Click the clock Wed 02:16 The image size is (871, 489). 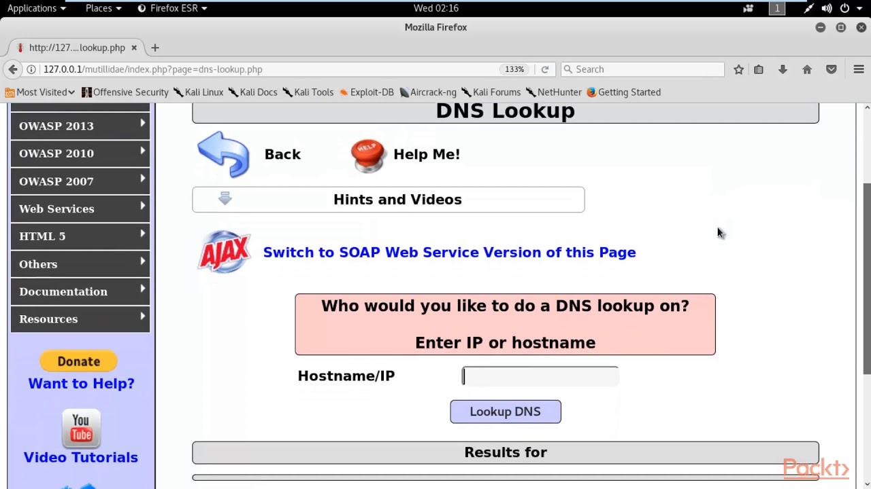coord(435,8)
